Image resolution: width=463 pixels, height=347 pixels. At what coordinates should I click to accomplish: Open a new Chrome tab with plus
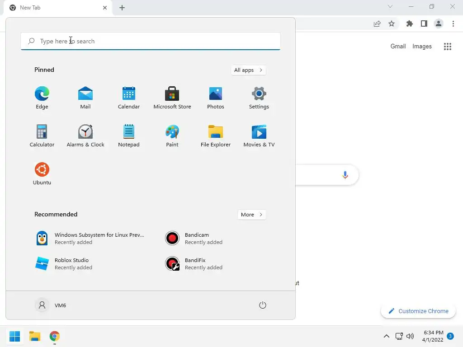click(122, 8)
